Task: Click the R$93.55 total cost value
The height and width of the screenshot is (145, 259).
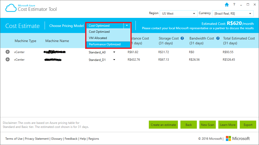Action: click(x=228, y=52)
